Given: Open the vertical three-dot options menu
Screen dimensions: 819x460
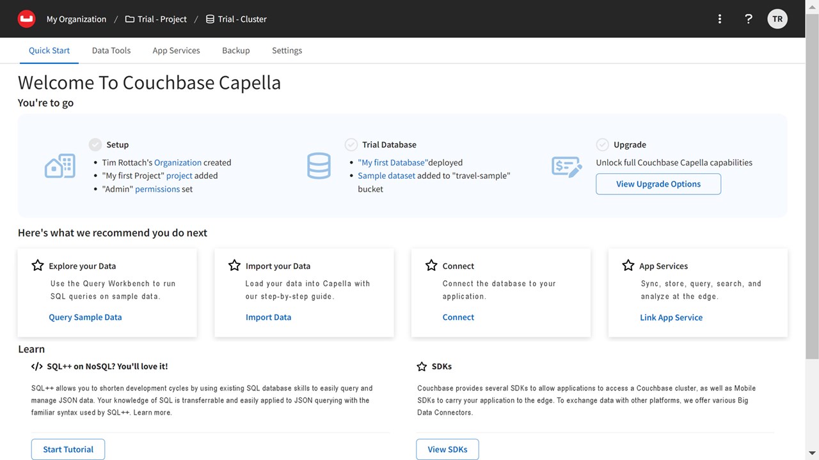Looking at the screenshot, I should (720, 19).
